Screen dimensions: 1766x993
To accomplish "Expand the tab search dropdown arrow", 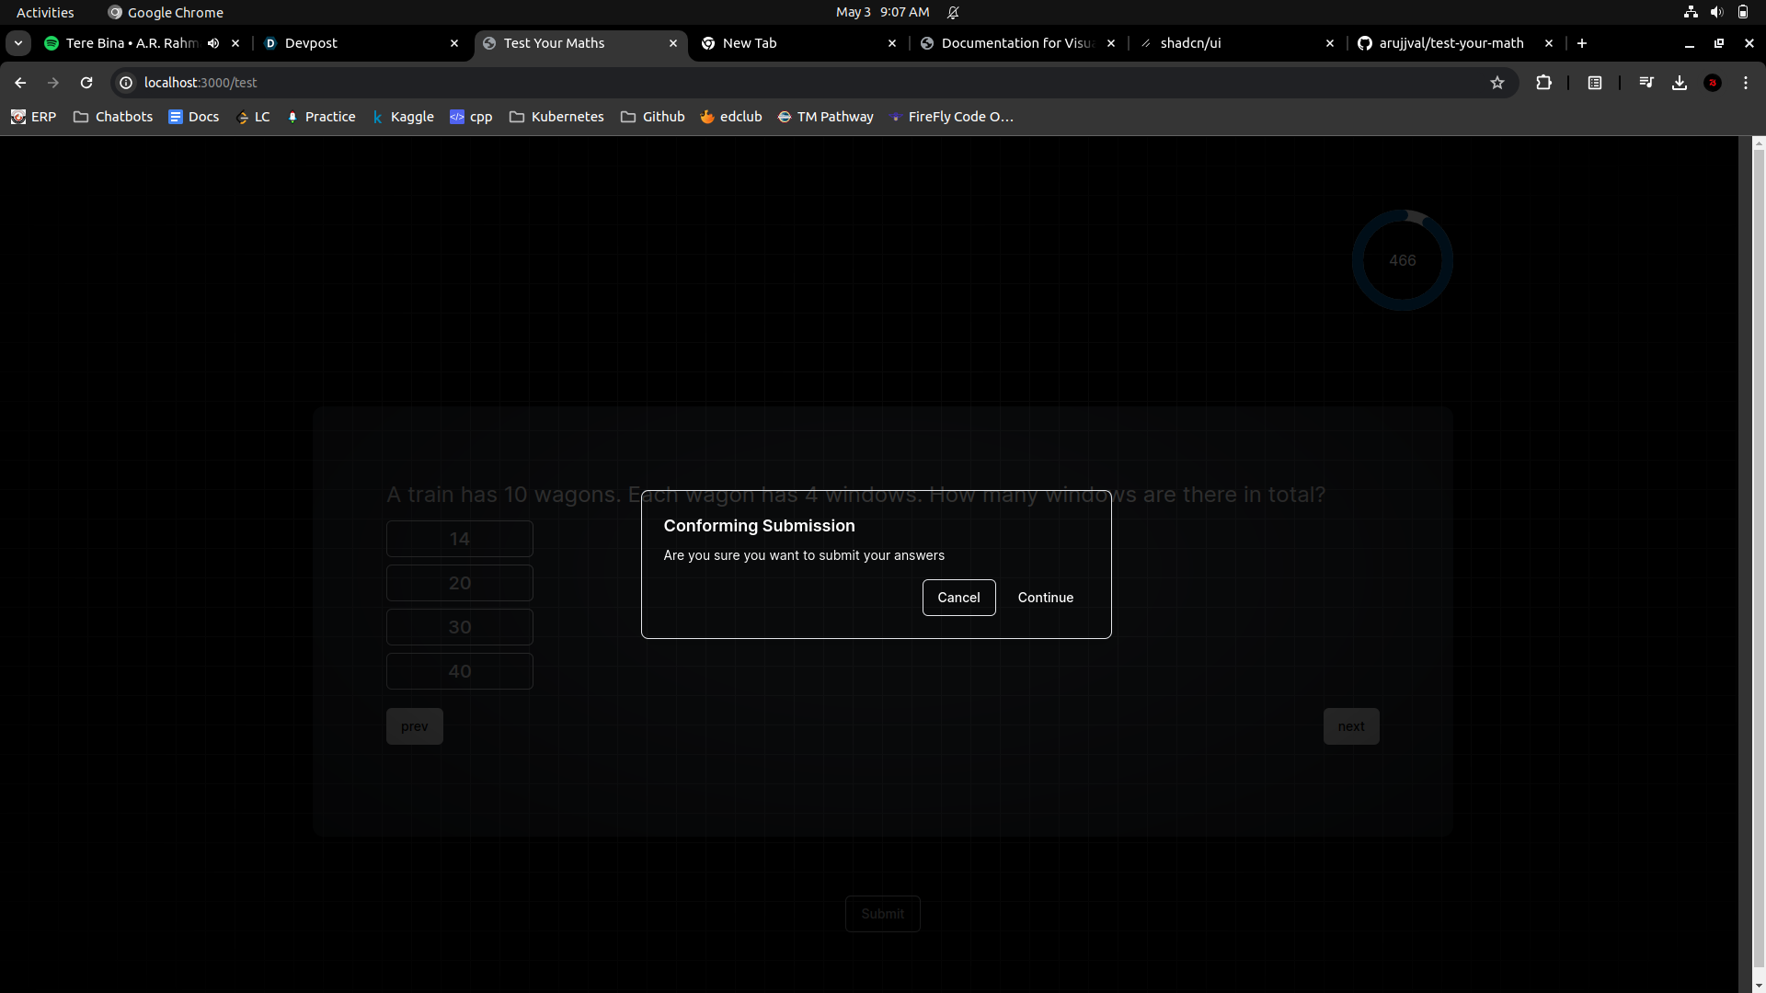I will 18,43.
